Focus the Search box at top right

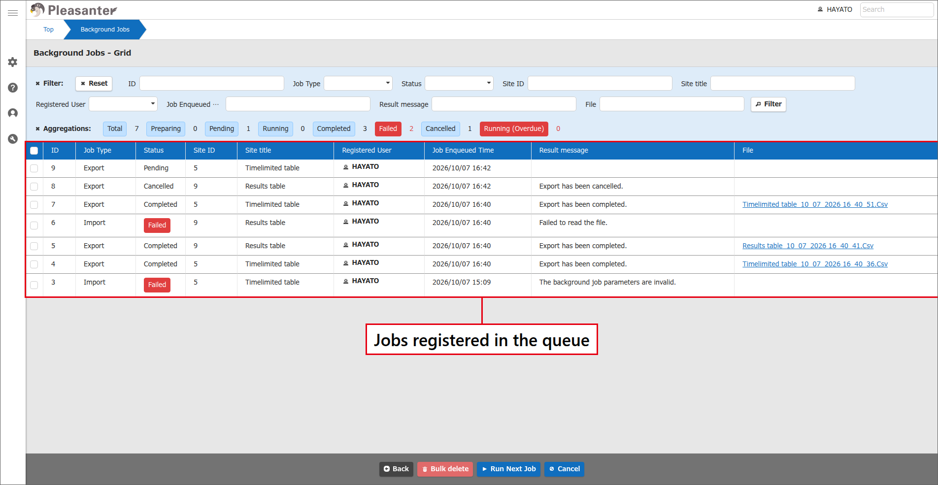tap(896, 9)
